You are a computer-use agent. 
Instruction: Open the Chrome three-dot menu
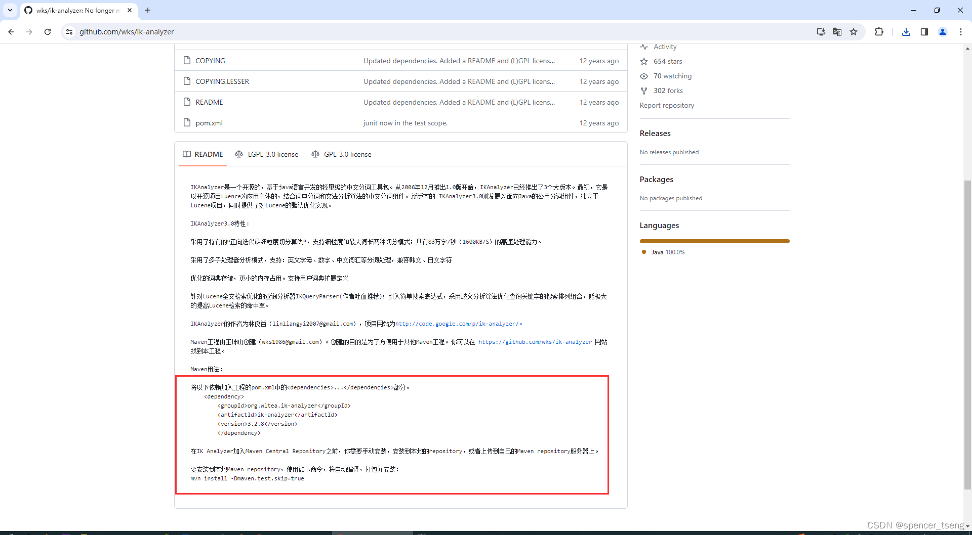click(x=961, y=32)
